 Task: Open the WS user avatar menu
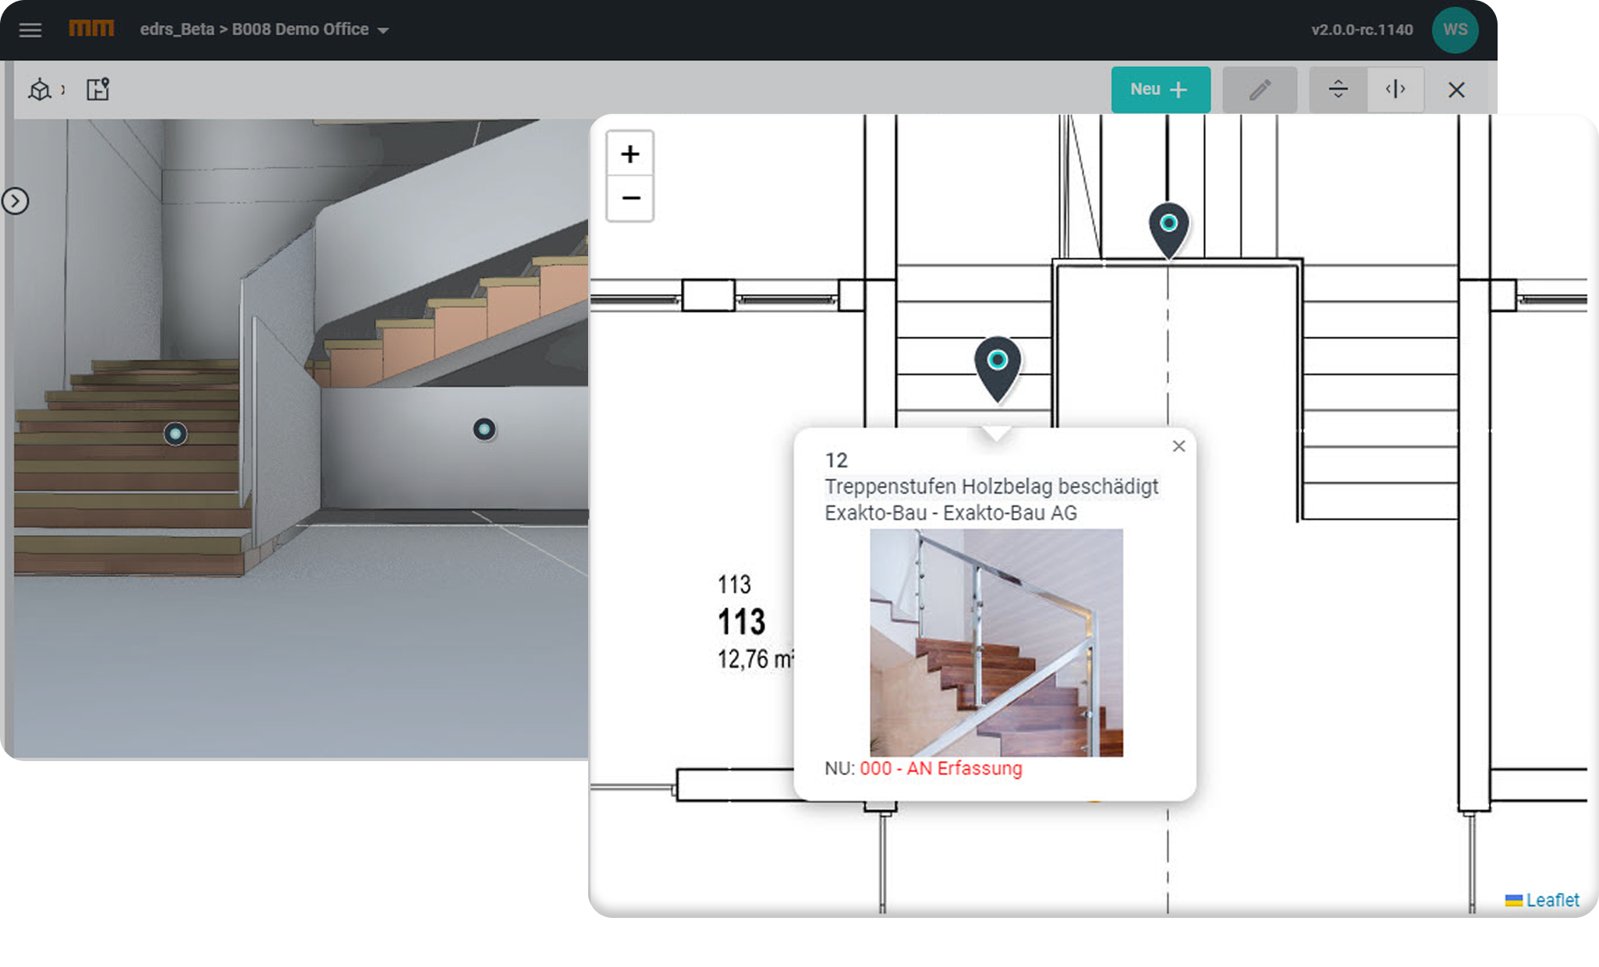(1454, 30)
